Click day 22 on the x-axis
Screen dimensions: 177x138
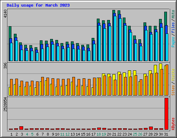point(119,134)
